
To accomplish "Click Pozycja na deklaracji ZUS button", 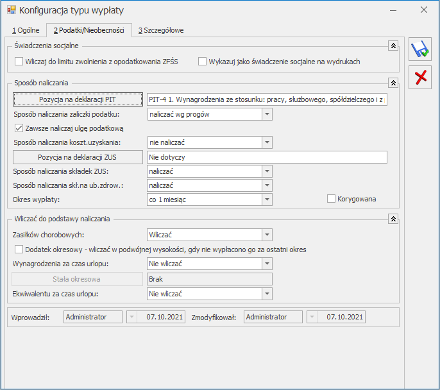I will point(78,157).
